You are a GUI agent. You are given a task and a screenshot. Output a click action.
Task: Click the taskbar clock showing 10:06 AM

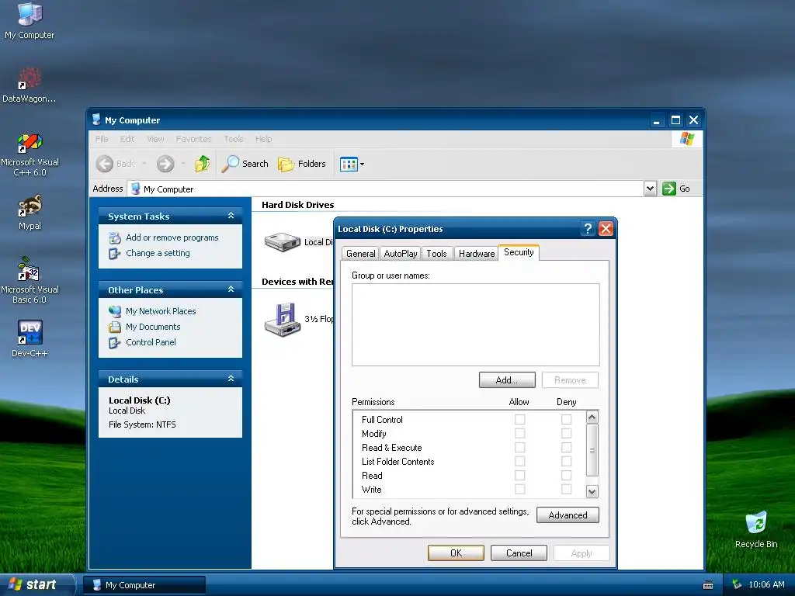tap(766, 584)
